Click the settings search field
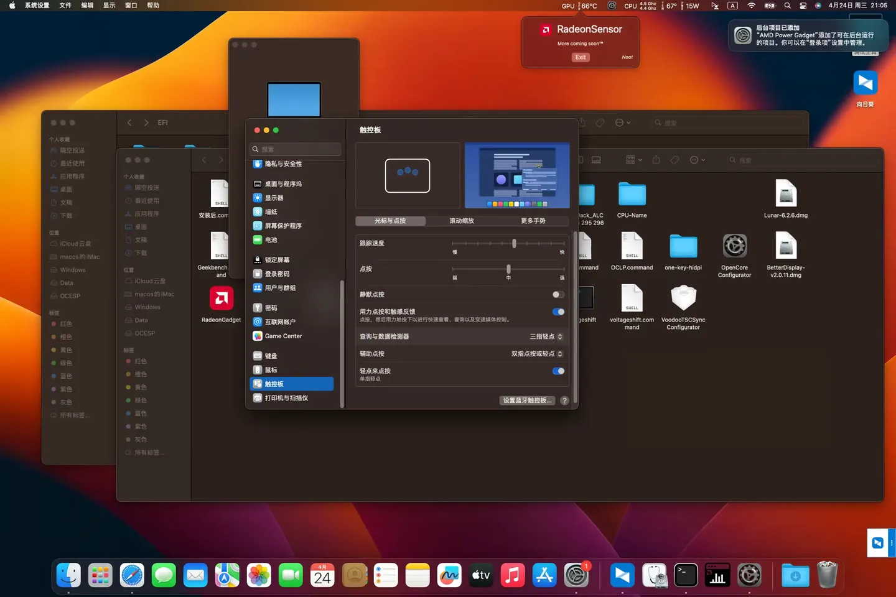This screenshot has height=597, width=896. [x=296, y=149]
